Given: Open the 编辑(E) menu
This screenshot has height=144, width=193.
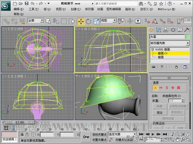Looking at the screenshot, I should coord(19,9).
